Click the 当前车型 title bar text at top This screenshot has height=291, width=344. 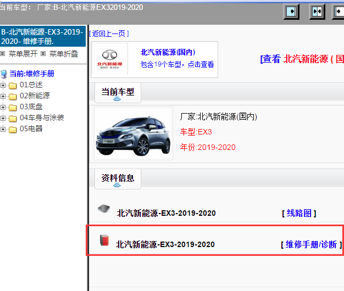71,8
